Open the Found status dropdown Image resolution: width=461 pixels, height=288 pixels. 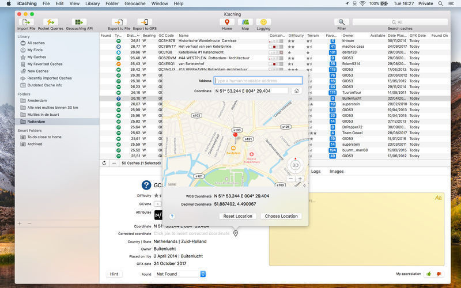(180, 274)
